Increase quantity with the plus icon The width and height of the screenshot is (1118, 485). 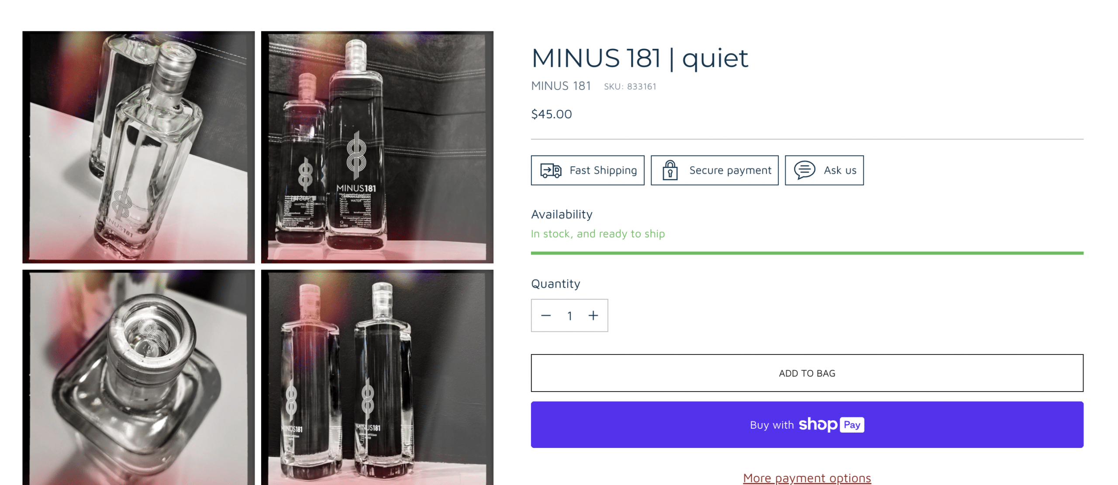pos(593,315)
